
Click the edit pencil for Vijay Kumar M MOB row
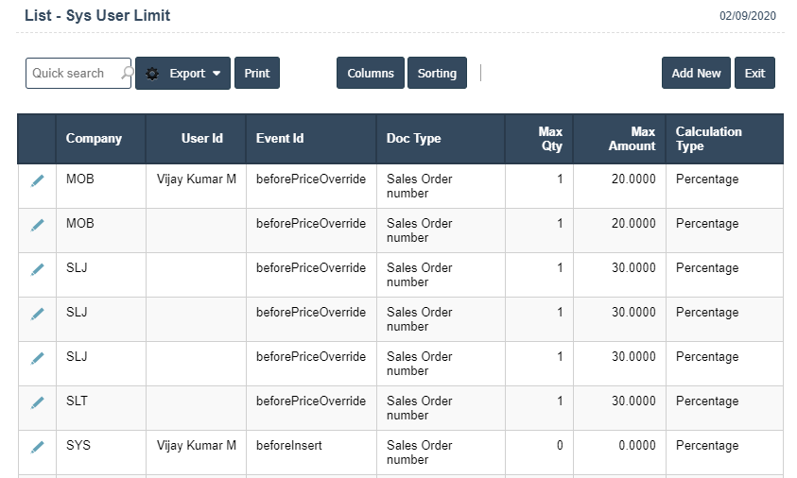coord(38,180)
